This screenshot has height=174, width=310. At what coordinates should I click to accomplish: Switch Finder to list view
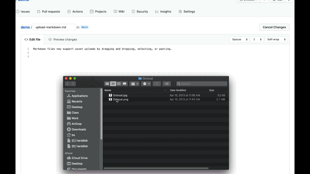pos(113,84)
